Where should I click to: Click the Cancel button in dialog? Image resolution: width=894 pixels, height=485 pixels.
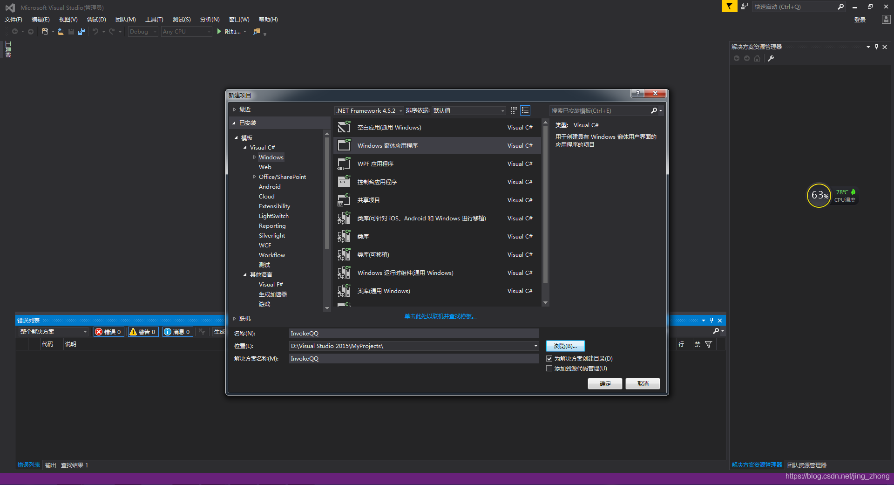tap(643, 384)
